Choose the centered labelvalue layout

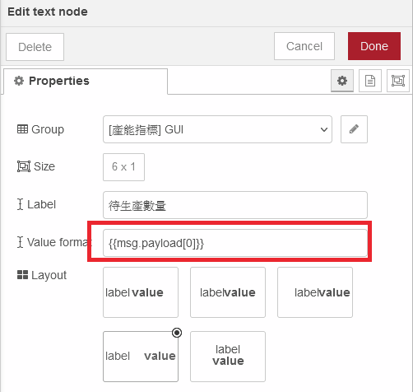(x=228, y=292)
